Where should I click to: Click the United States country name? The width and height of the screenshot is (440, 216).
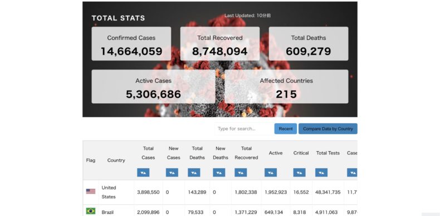coord(109,192)
